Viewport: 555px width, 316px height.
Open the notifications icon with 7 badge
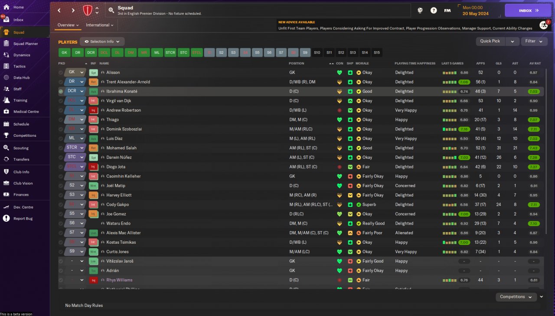tap(543, 25)
